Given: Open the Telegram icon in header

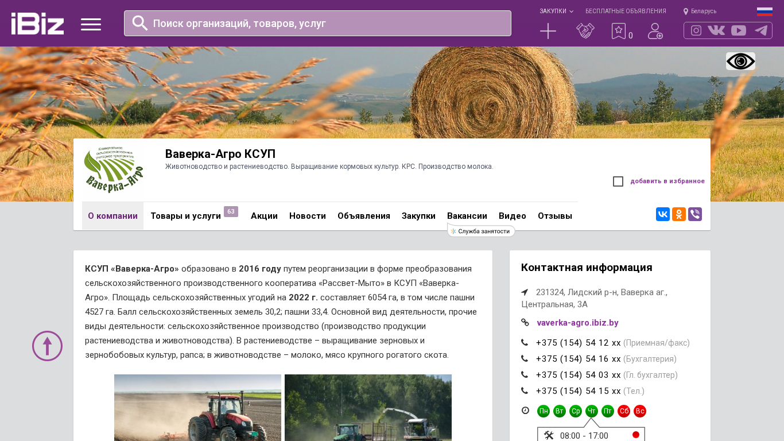Looking at the screenshot, I should point(761,30).
